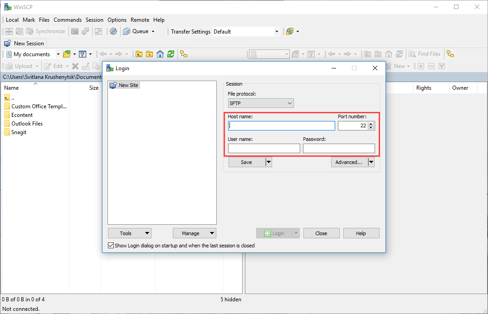Start a New Session from the tab bar

24,43
